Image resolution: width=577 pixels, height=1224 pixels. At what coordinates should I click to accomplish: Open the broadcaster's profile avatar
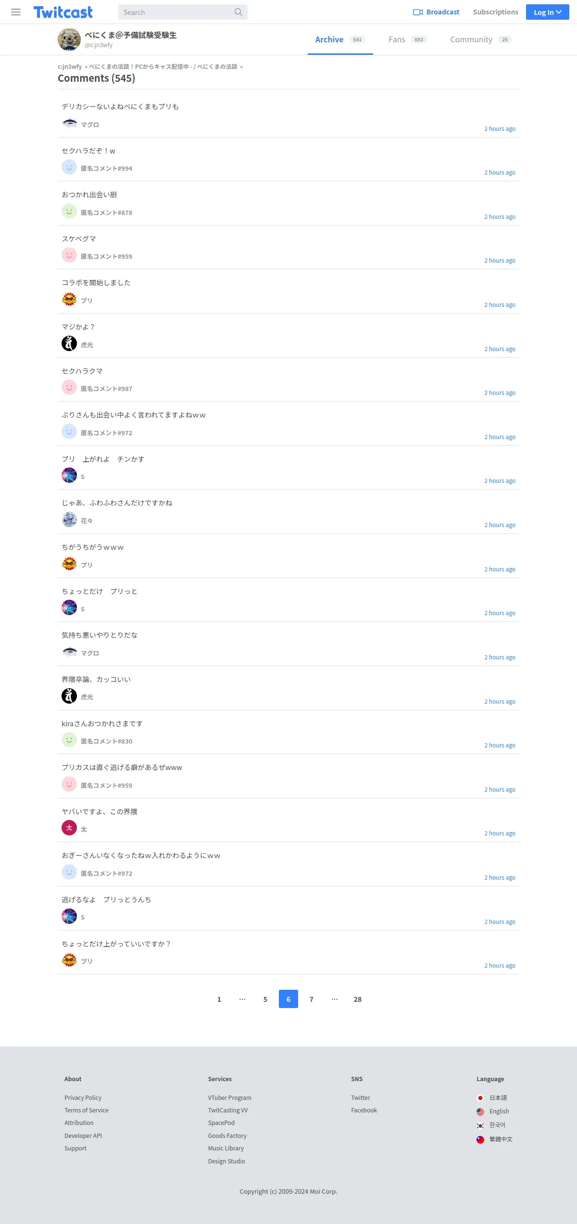click(69, 39)
